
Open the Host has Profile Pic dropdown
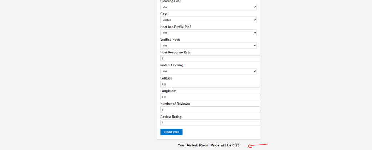208,33
